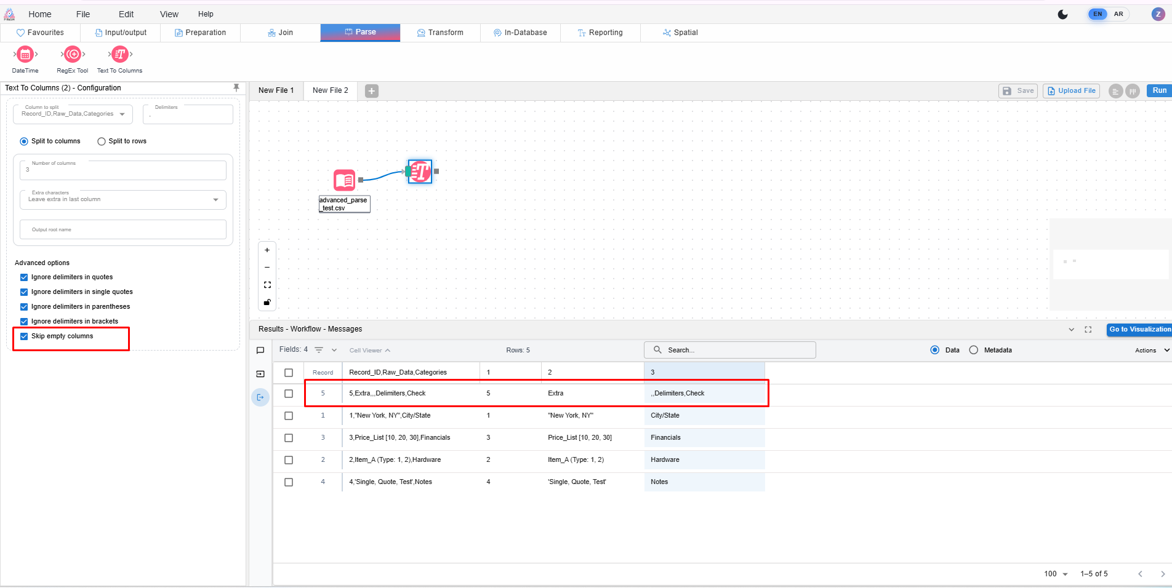Click the Output root name field

(x=123, y=229)
